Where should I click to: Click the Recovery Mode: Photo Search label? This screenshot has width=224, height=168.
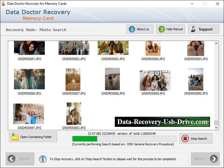pyautogui.click(x=36, y=30)
